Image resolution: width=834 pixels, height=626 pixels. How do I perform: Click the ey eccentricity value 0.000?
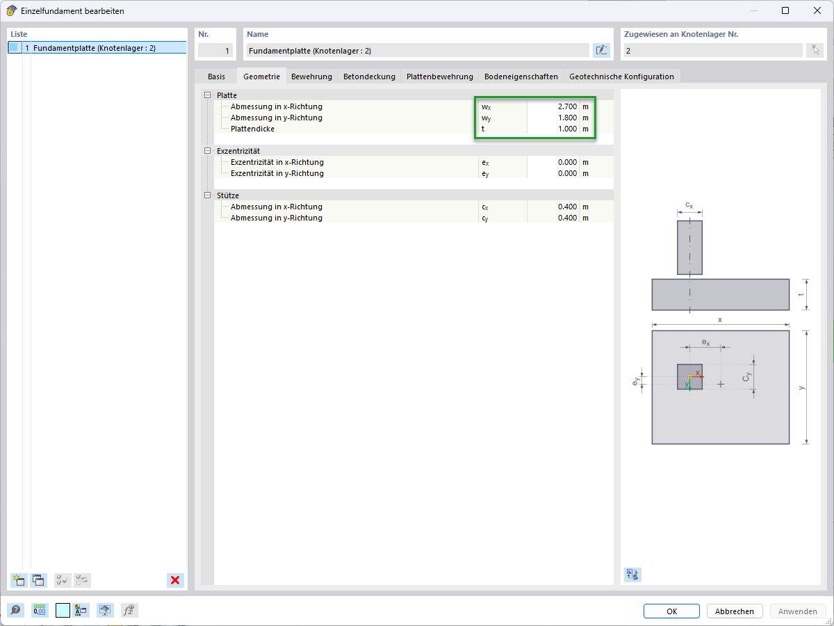[x=553, y=173]
